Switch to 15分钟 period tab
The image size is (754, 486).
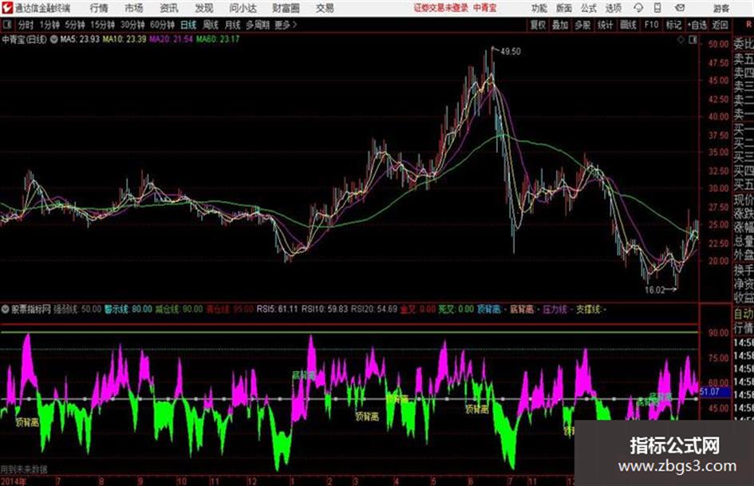pos(103,25)
